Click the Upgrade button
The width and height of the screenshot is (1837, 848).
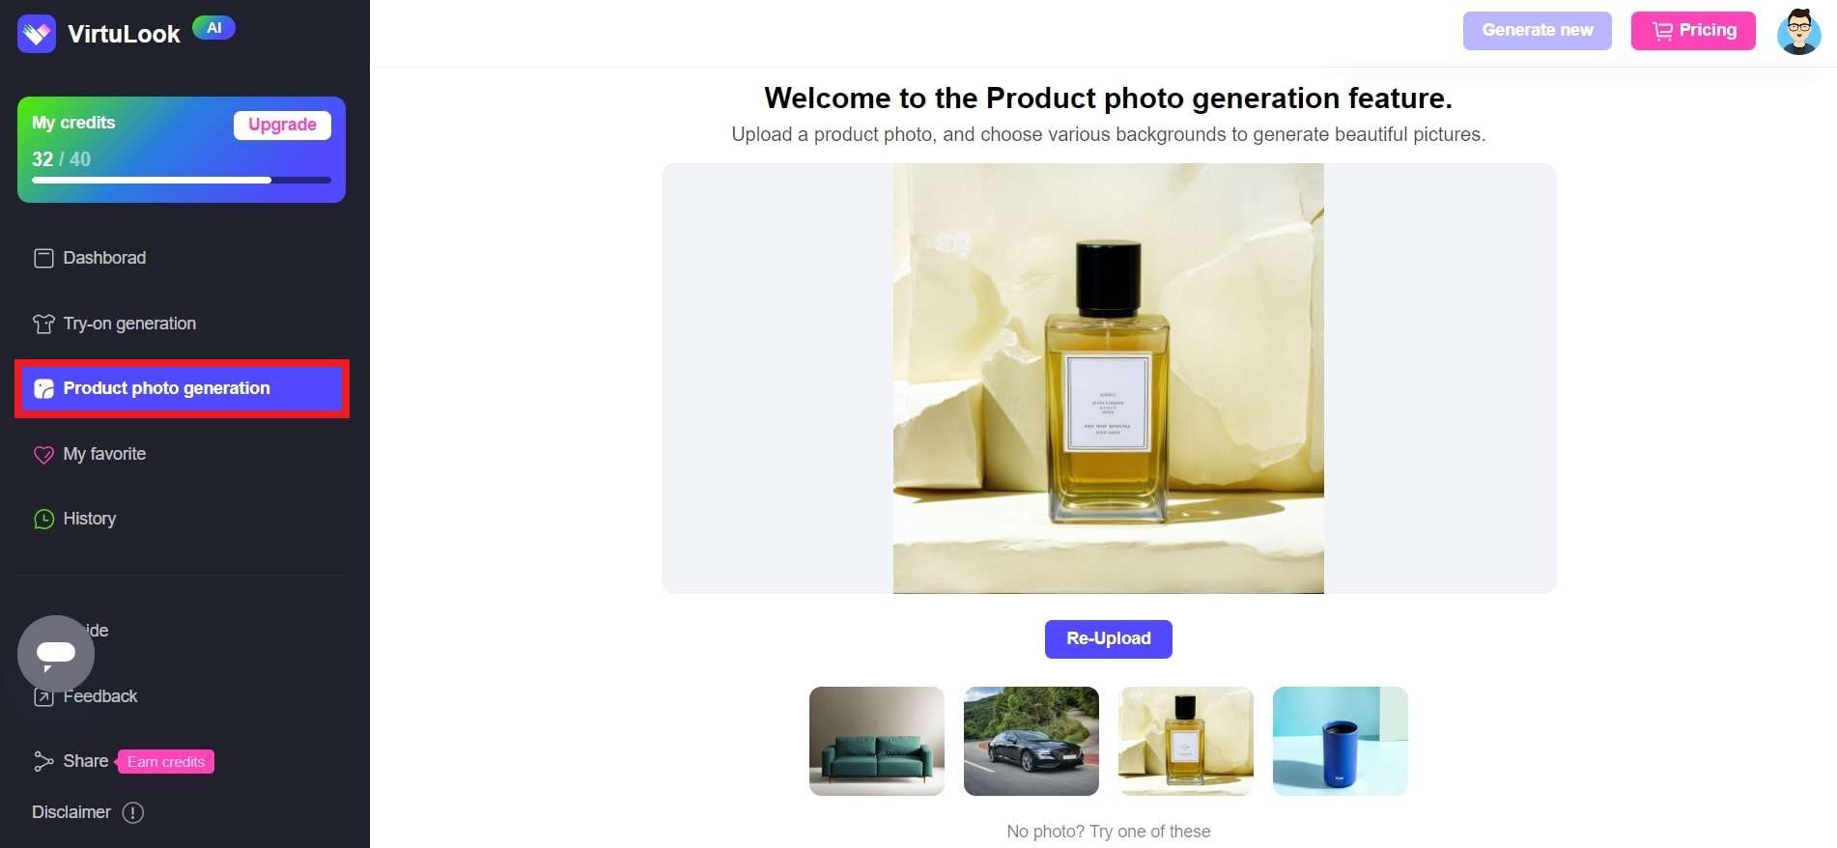click(282, 125)
